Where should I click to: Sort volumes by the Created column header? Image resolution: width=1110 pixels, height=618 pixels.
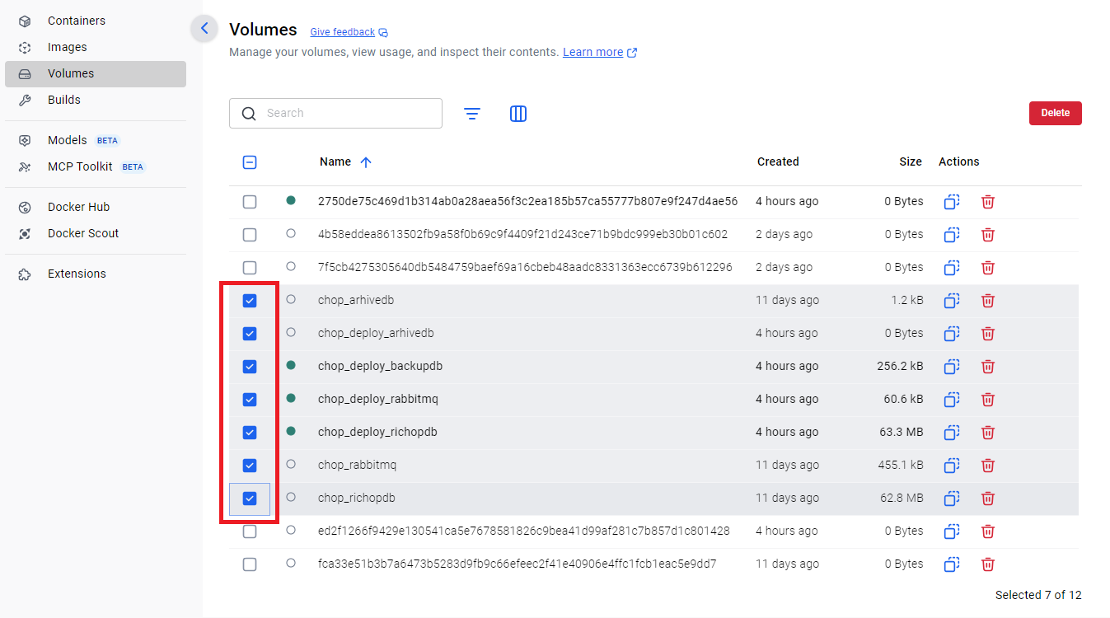click(777, 162)
